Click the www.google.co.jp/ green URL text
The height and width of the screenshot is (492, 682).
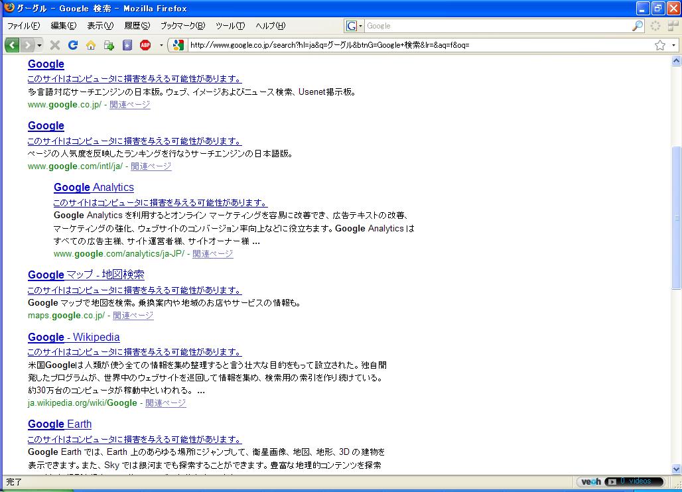[x=65, y=104]
